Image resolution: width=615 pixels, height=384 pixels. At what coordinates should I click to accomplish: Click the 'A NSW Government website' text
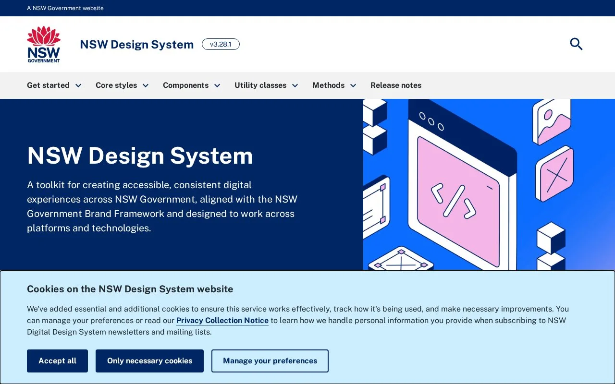(x=65, y=8)
